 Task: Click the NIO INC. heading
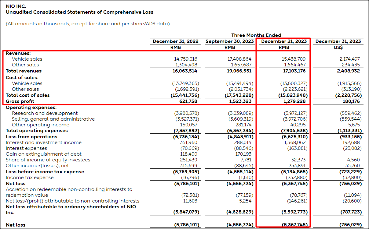(16, 6)
